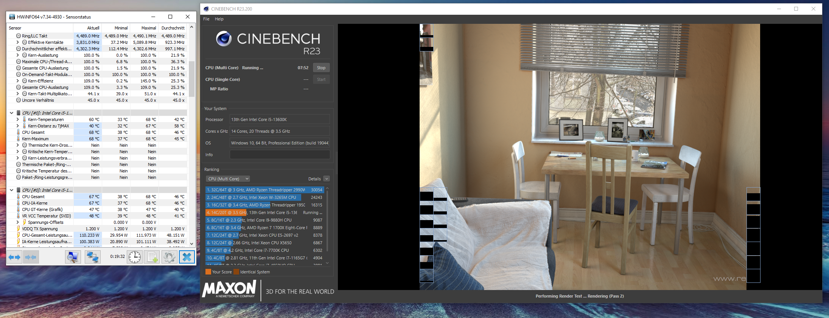Click the Cinebench sphere logo in header
This screenshot has height=318, width=829.
pyautogui.click(x=224, y=39)
